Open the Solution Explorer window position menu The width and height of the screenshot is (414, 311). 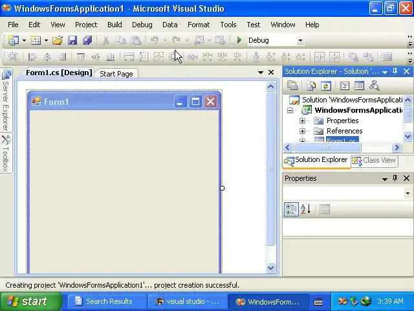tap(385, 72)
